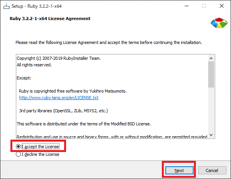Open the ruby-lang.org LICENSE.txt link
This screenshot has height=179, width=231.
[x=59, y=98]
